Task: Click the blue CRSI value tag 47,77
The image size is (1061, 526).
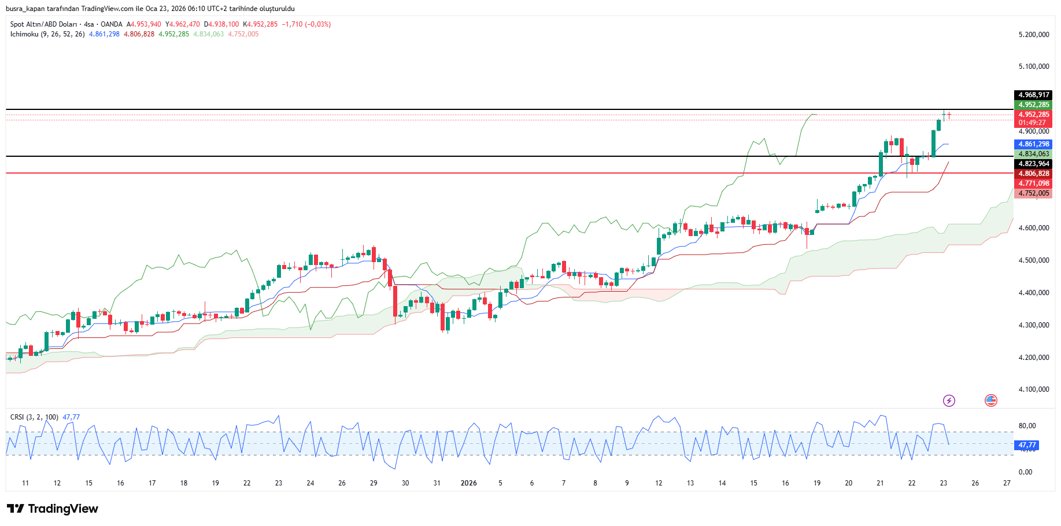Action: (x=1027, y=445)
